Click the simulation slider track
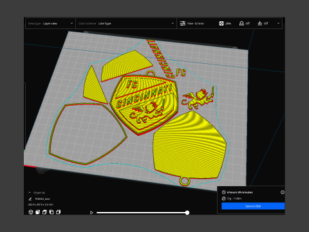 click(142, 213)
